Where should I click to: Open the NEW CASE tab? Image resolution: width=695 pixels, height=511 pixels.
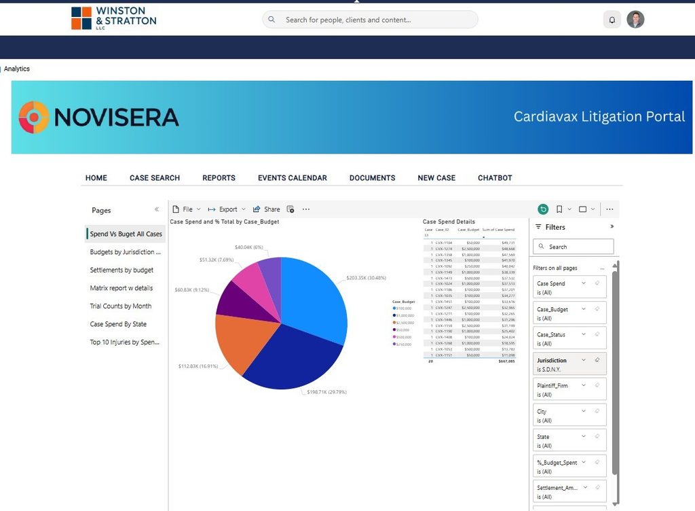436,178
